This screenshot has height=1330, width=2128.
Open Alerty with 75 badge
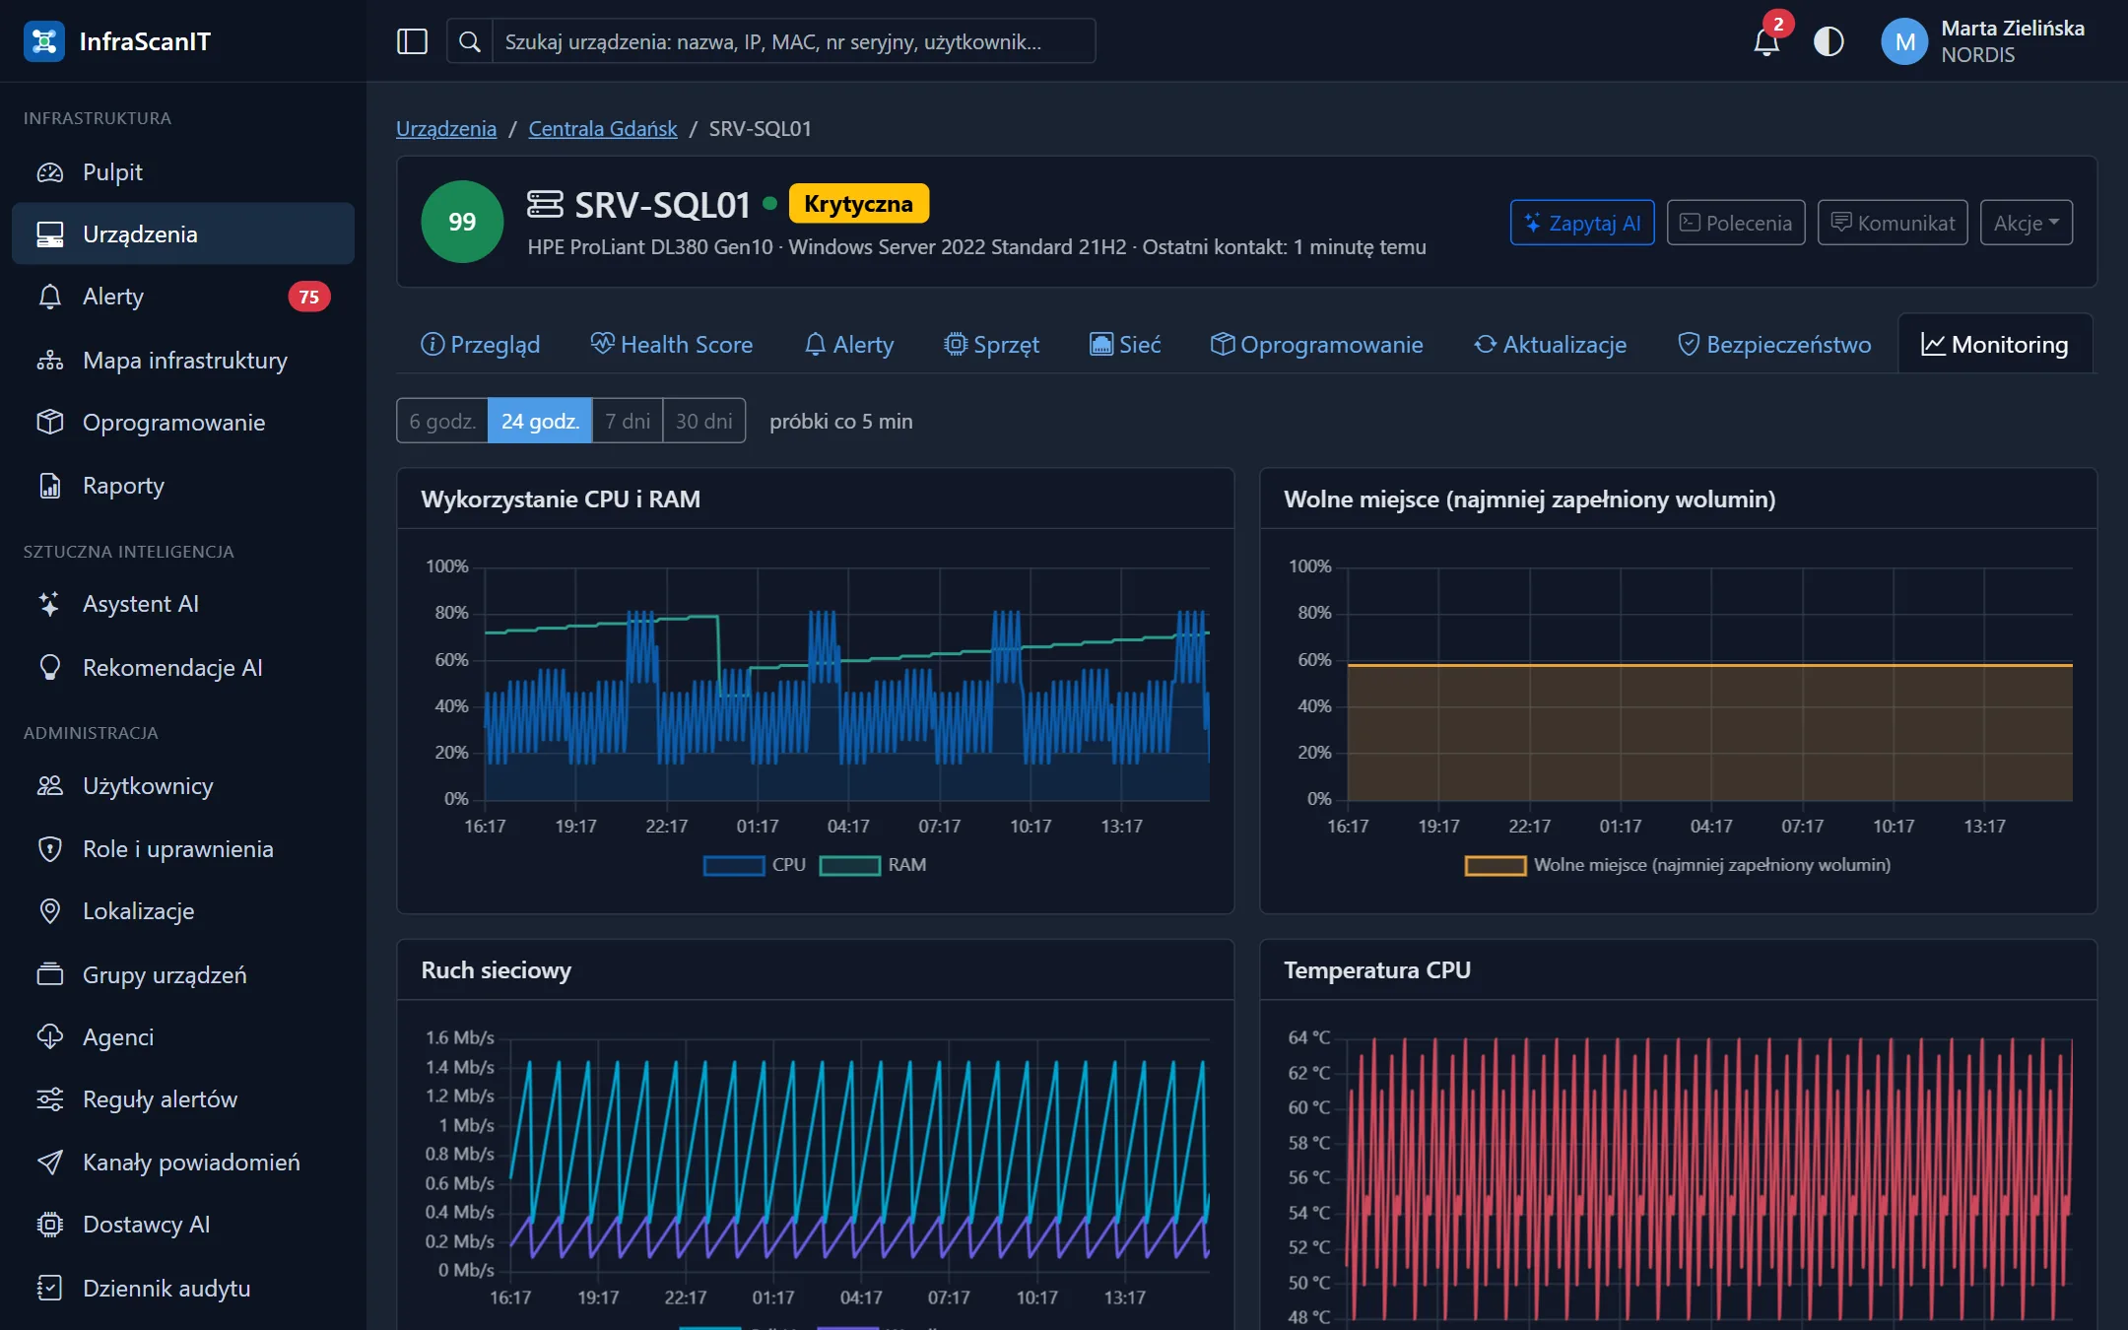pos(183,297)
